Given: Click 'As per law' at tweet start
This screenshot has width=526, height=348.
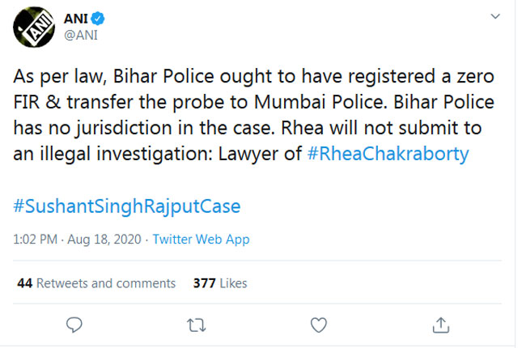Looking at the screenshot, I should [61, 77].
